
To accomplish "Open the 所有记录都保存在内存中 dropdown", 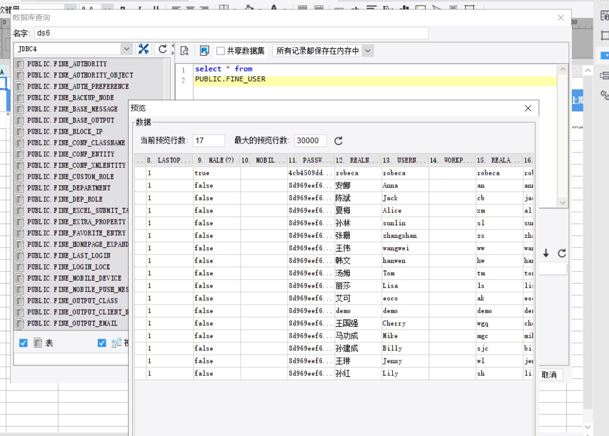I will coord(368,51).
